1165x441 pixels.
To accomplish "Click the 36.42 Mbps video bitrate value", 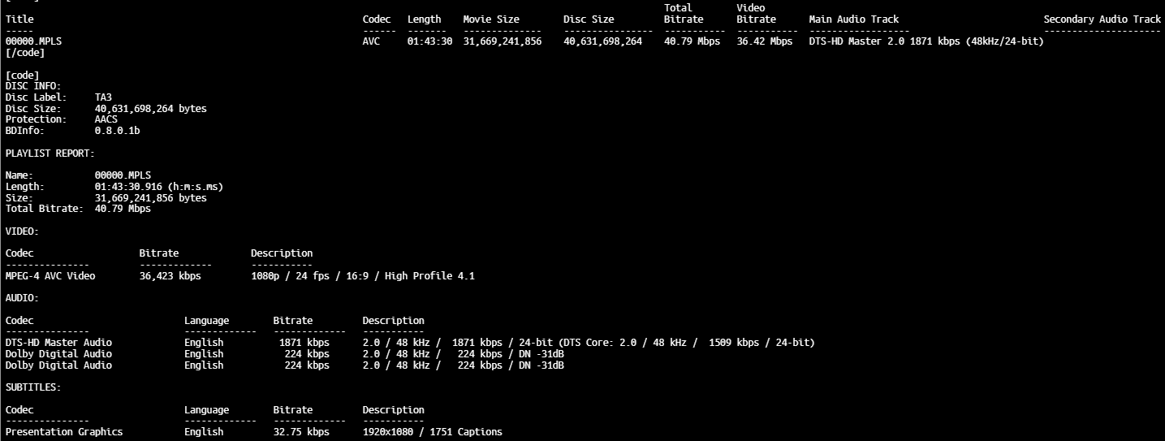I will (x=764, y=41).
